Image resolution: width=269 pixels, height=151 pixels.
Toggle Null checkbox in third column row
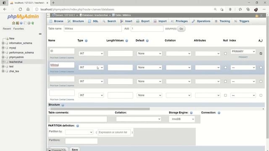(x=225, y=81)
